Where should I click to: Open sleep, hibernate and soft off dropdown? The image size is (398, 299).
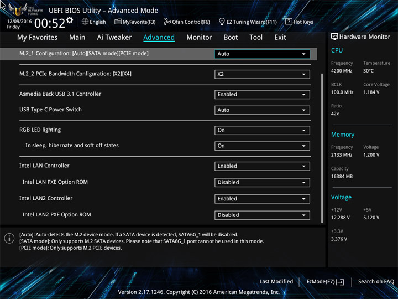click(x=262, y=146)
